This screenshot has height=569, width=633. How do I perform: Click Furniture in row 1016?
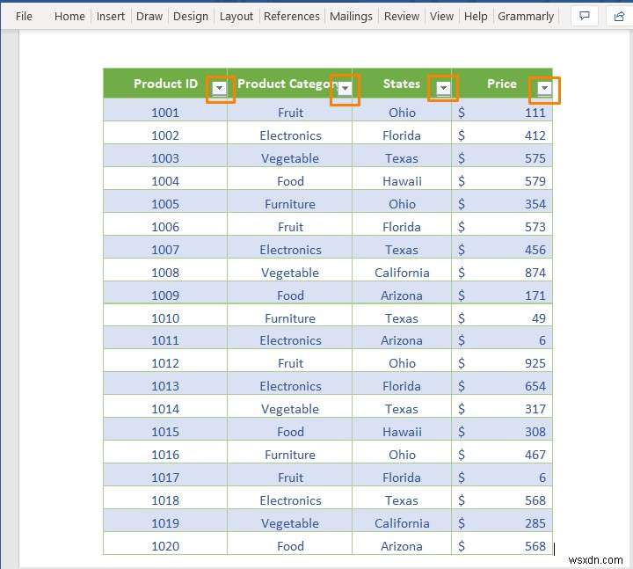point(290,455)
